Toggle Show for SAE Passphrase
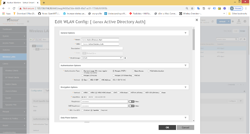The height and width of the screenshot is (134, 250). pyautogui.click(x=132, y=106)
